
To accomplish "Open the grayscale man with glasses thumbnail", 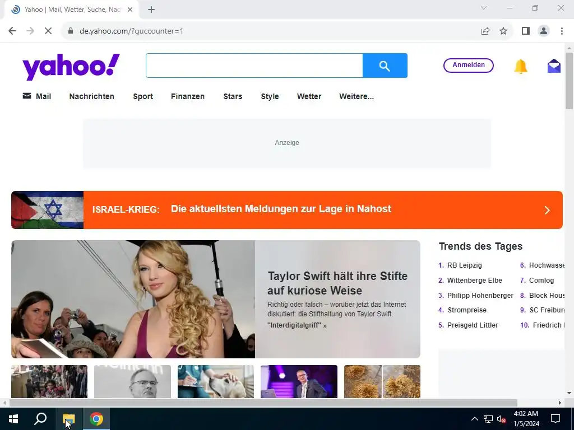I will [x=132, y=381].
